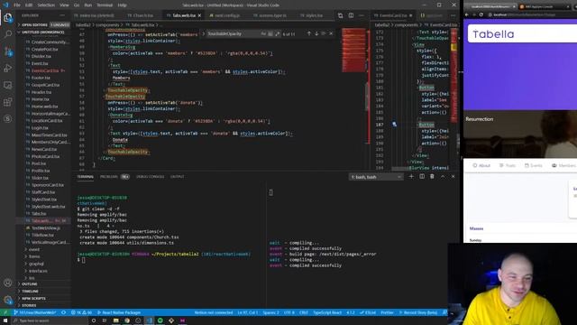Split the terminal panel
The width and height of the screenshot is (577, 325).
[422, 177]
